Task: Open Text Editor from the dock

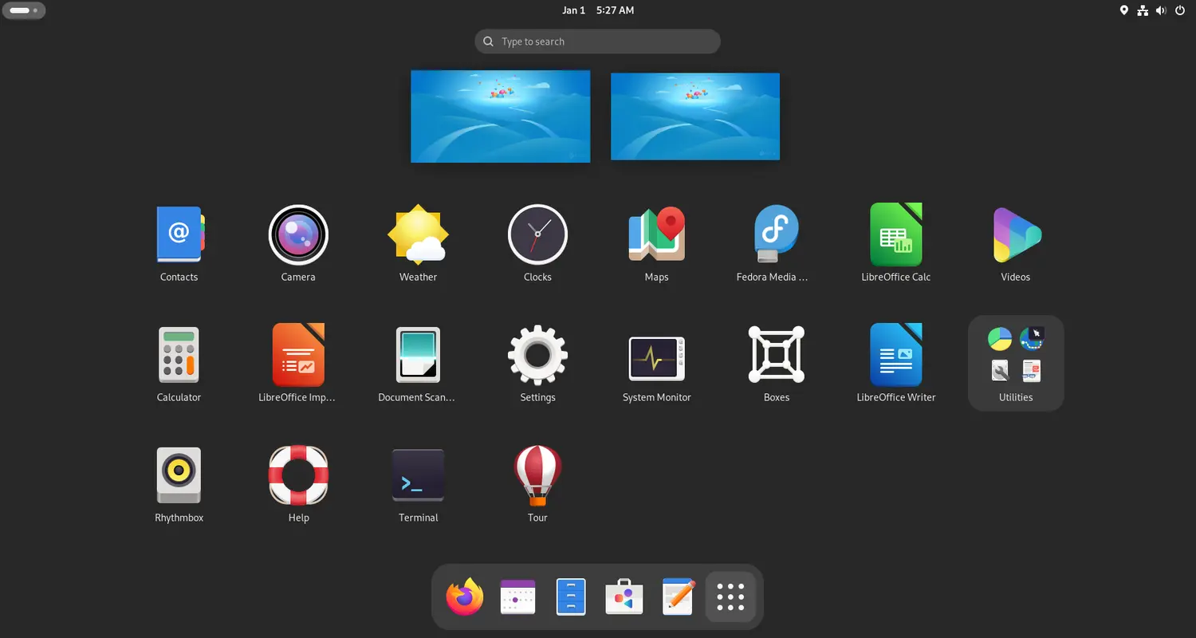Action: [678, 597]
